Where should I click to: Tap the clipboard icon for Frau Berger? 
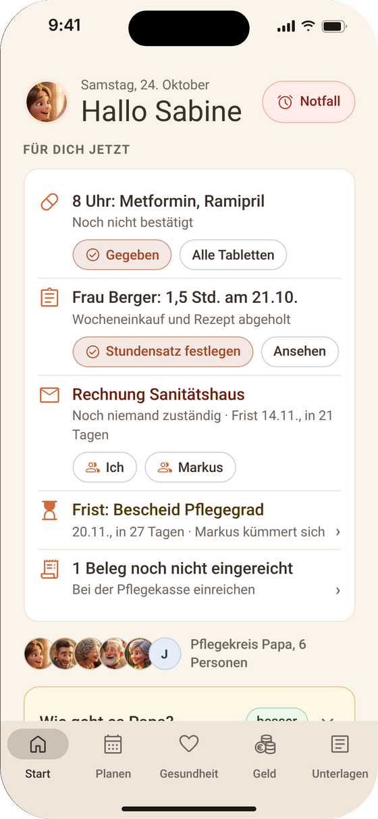pos(49,298)
